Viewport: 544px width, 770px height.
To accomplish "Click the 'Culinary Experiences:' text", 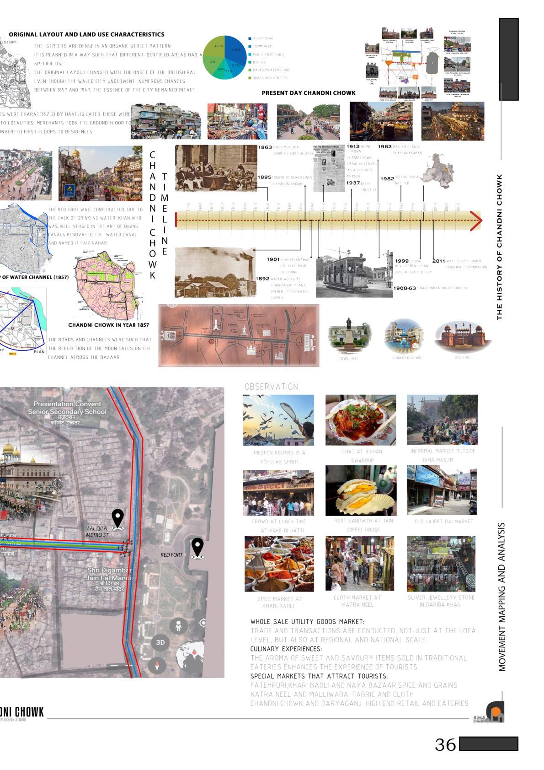I will click(x=286, y=649).
